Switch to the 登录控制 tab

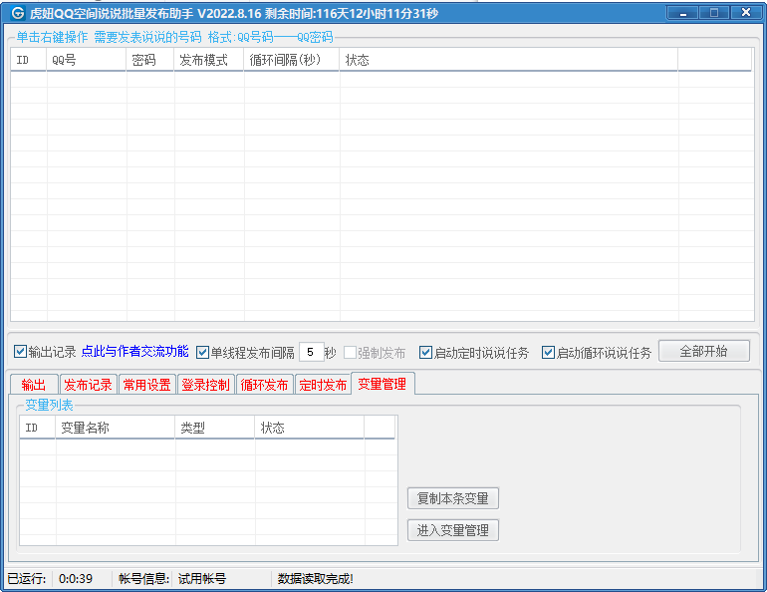pos(205,385)
